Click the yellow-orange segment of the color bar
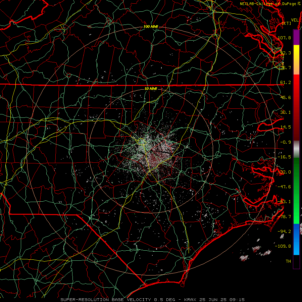Image resolution: width=302 pixels, height=302 pixels. (296, 60)
